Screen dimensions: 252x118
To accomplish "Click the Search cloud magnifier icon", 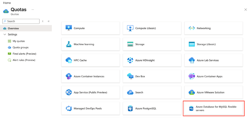I will pyautogui.click(x=130, y=92).
